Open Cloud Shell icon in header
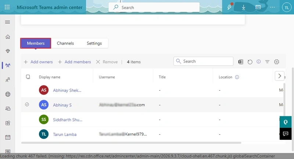The width and height of the screenshot is (294, 159). (258, 7)
